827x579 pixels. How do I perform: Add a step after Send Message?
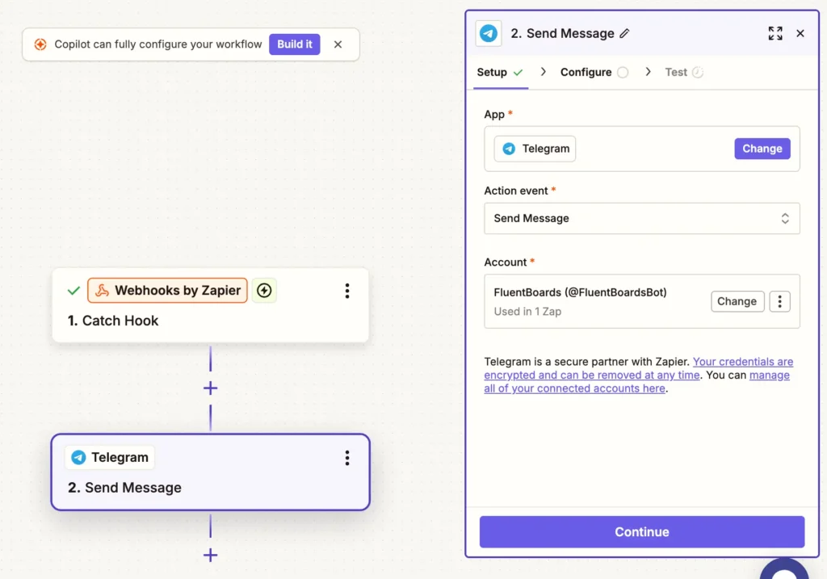[x=210, y=555]
